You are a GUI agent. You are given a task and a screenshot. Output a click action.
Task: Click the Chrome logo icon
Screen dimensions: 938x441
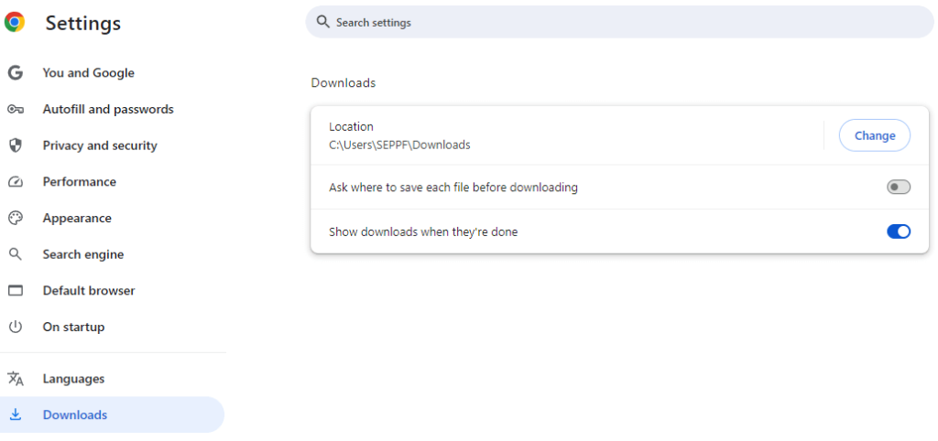[x=15, y=22]
